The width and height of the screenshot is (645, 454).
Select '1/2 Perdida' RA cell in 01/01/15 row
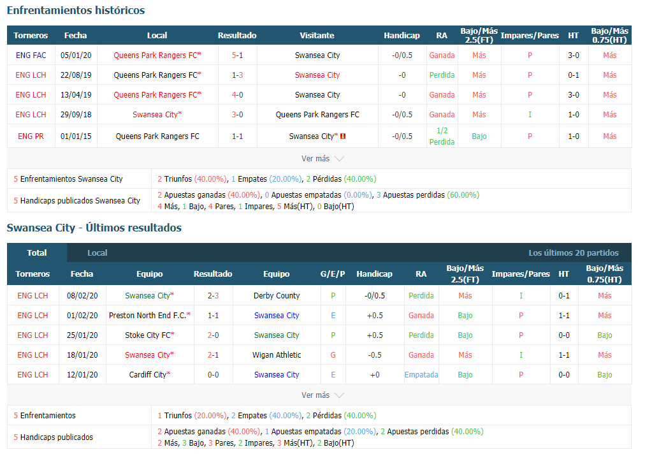click(442, 136)
